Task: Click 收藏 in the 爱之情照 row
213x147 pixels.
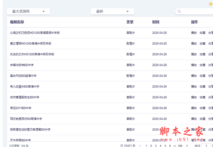Action: pyautogui.click(x=203, y=43)
